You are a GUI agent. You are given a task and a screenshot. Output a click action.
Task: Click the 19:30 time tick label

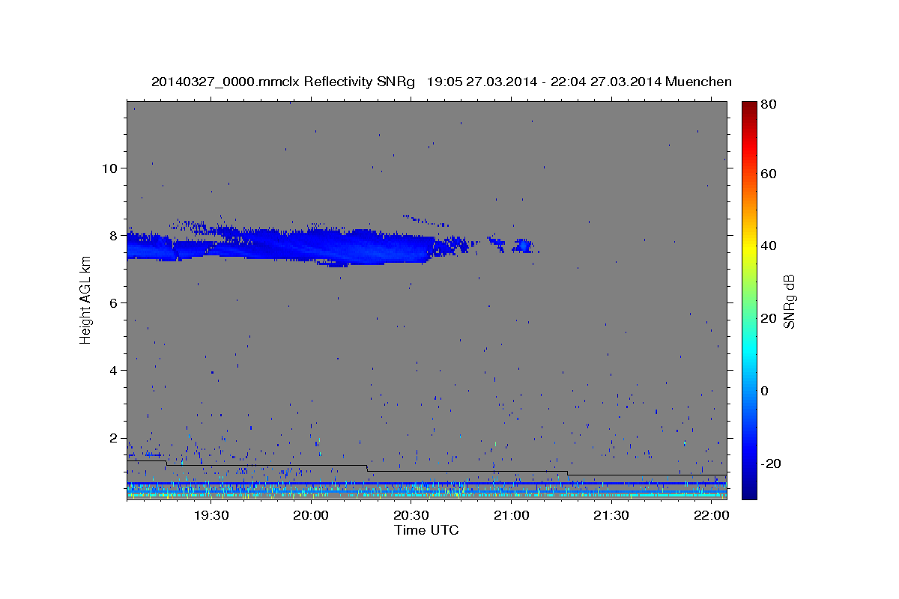(211, 515)
